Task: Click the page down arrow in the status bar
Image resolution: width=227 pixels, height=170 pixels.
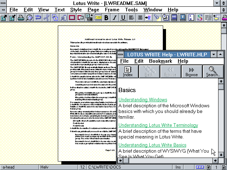Action: point(224,167)
